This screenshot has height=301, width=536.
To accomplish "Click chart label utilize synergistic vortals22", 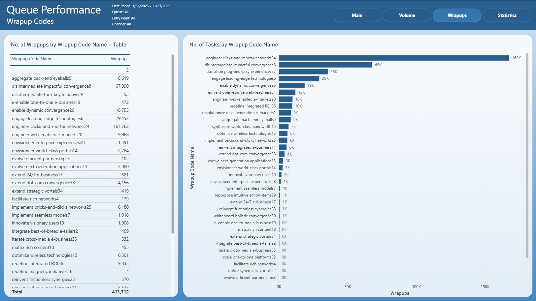I will (x=252, y=271).
